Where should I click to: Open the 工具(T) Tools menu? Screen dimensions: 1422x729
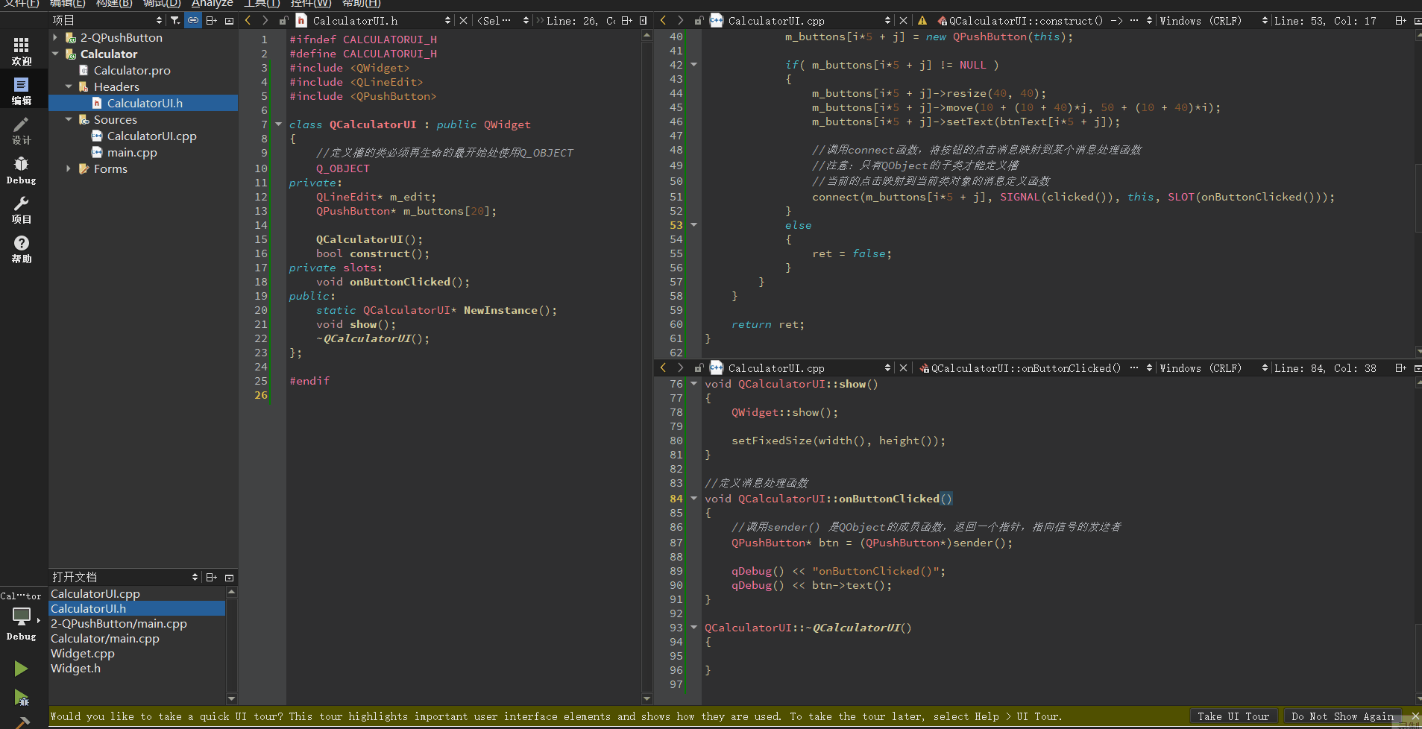tap(262, 4)
